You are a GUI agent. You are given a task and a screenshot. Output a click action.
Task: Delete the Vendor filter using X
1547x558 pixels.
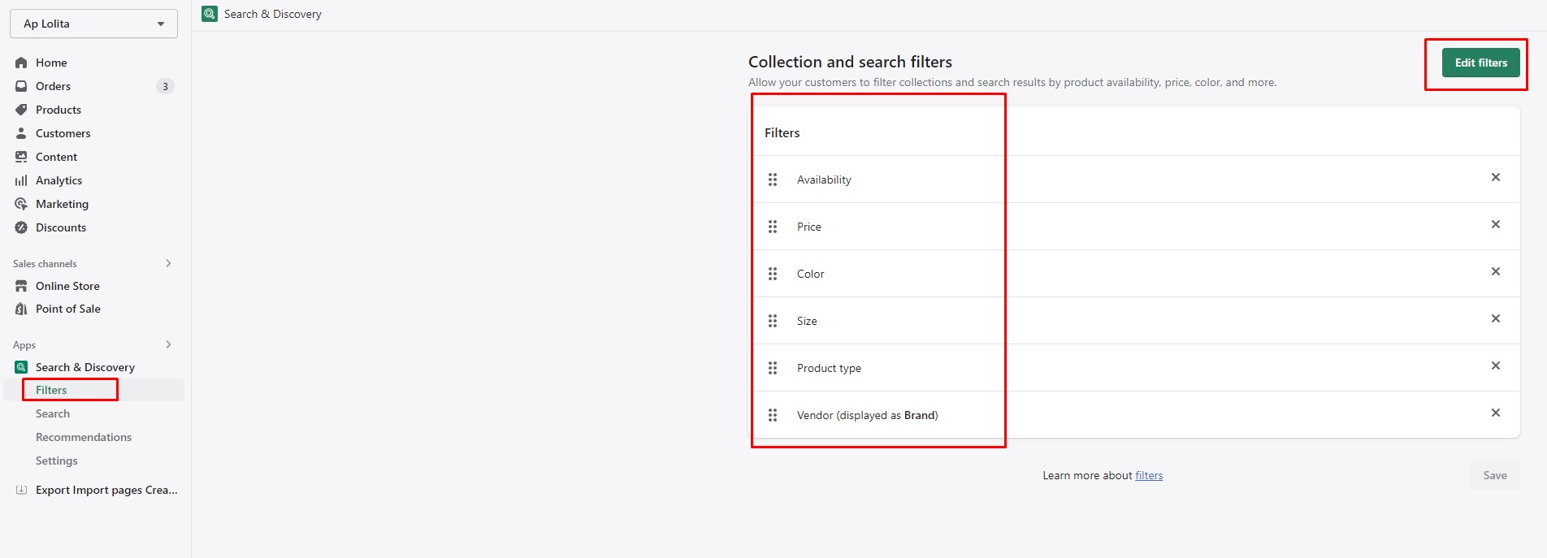pyautogui.click(x=1495, y=413)
